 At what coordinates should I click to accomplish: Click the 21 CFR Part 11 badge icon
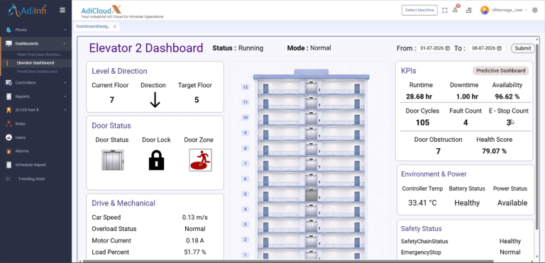(x=9, y=110)
